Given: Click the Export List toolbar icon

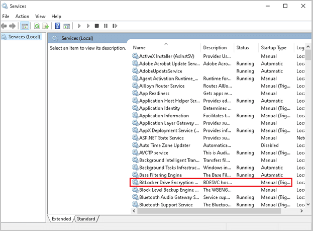Looking at the screenshot, I should 45,26.
